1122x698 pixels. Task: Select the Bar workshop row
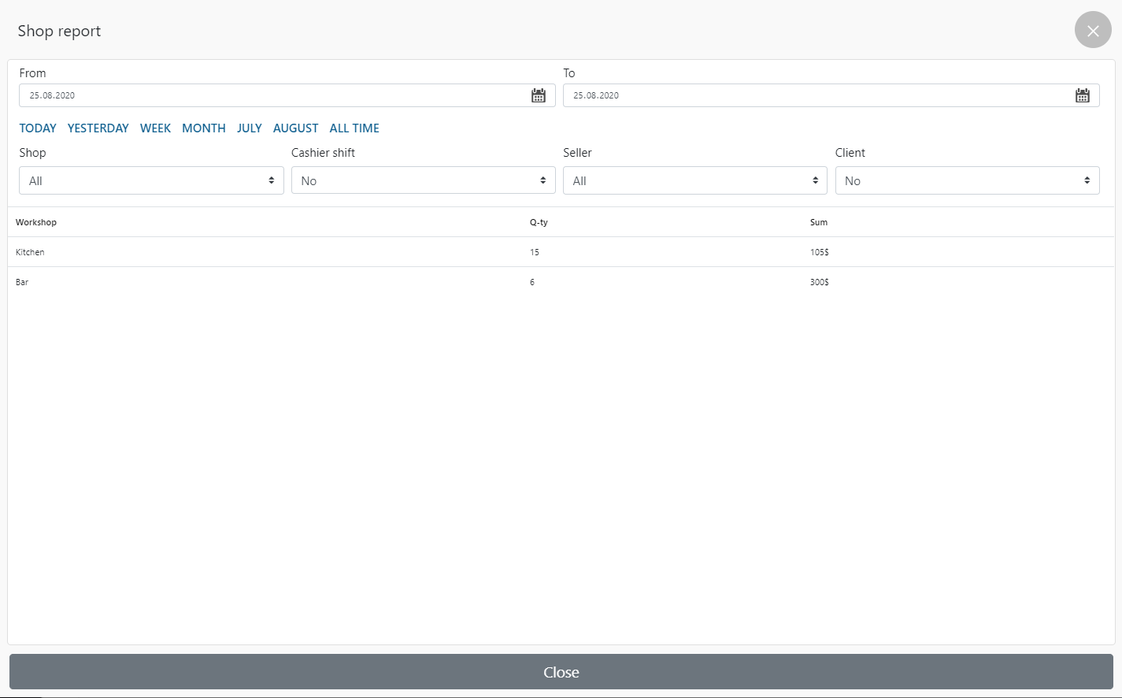click(22, 282)
